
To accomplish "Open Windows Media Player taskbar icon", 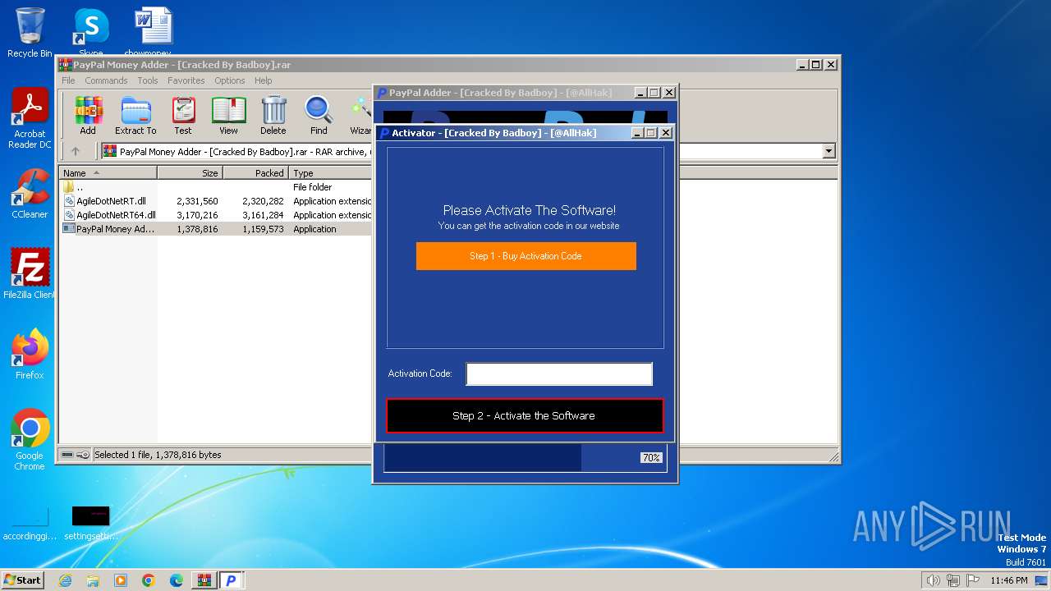I will pos(121,580).
